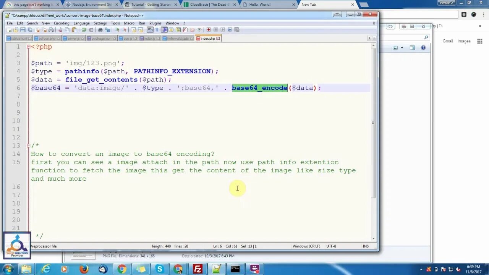Click the editor scrollbar down arrow
Image resolution: width=489 pixels, height=275 pixels.
pyautogui.click(x=373, y=238)
